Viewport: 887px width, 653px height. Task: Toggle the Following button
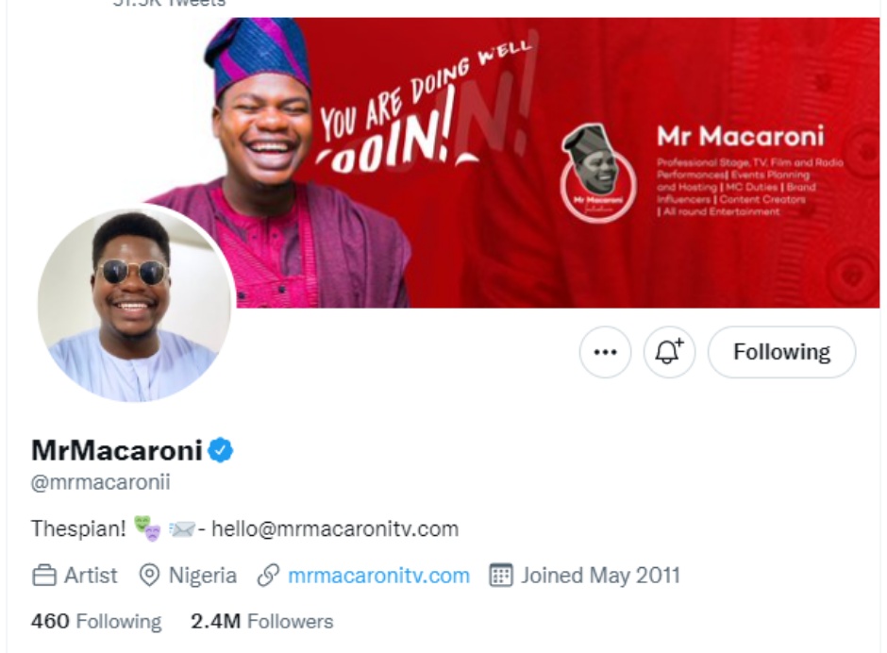[x=781, y=352]
